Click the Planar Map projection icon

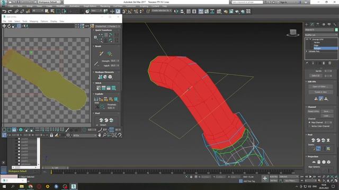314,162
